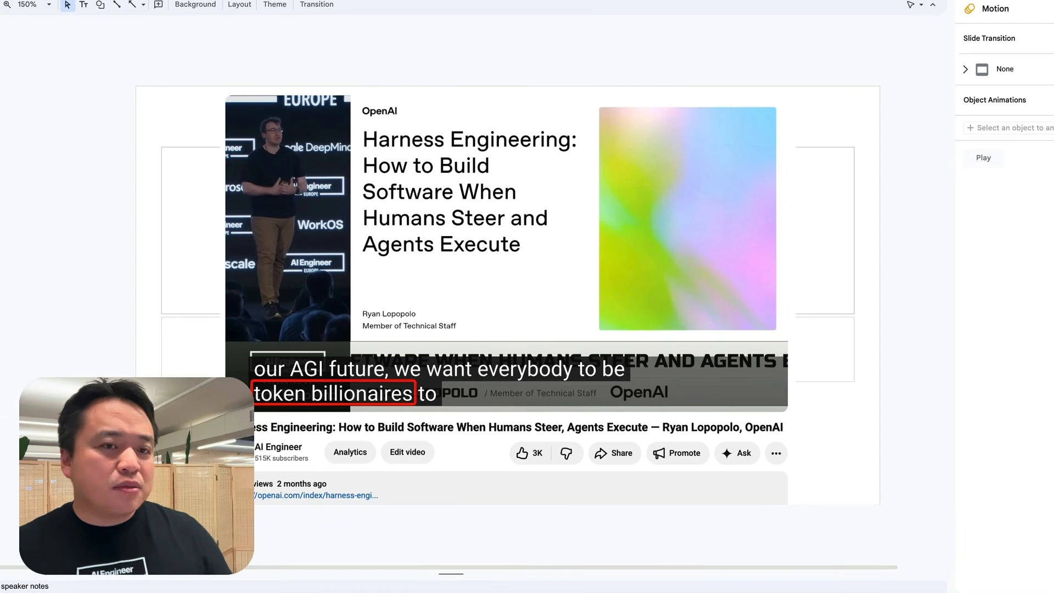Viewport: 1054px width, 593px height.
Task: Click the Share arrow icon
Action: (x=601, y=453)
